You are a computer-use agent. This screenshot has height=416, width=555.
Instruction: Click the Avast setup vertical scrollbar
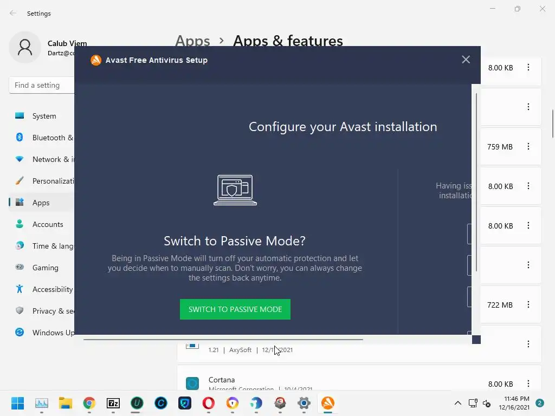476,182
